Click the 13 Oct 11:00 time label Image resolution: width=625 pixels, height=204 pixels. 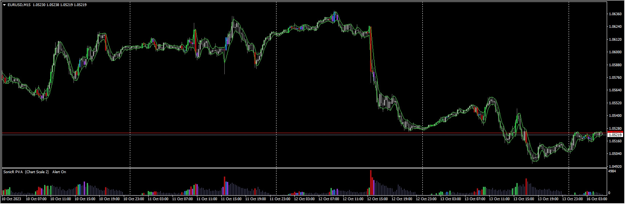tap(500, 199)
